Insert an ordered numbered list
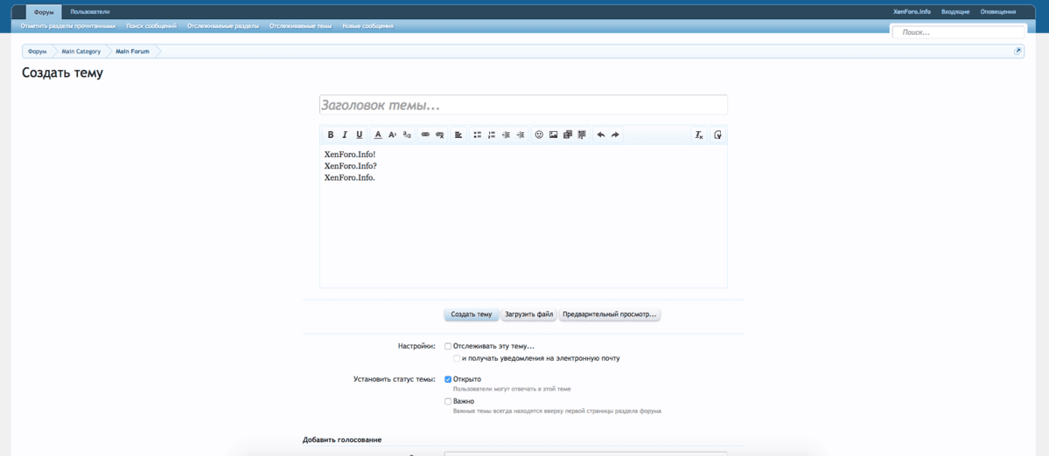 [492, 135]
